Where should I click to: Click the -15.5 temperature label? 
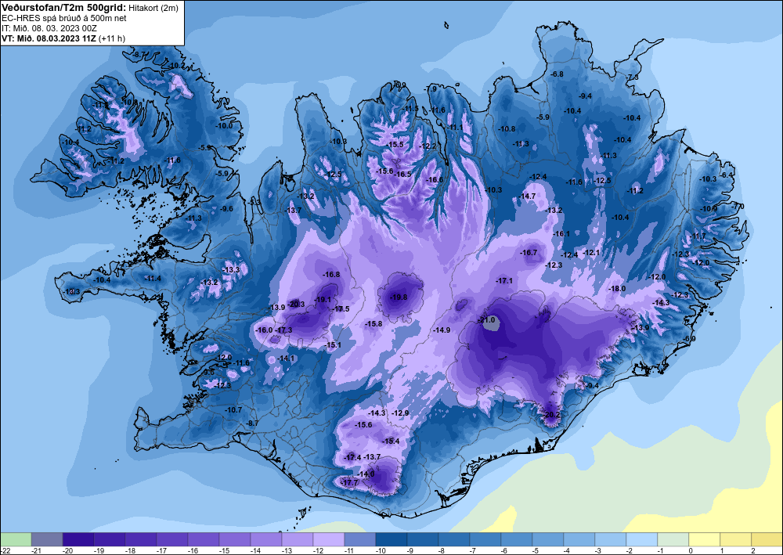click(x=395, y=144)
